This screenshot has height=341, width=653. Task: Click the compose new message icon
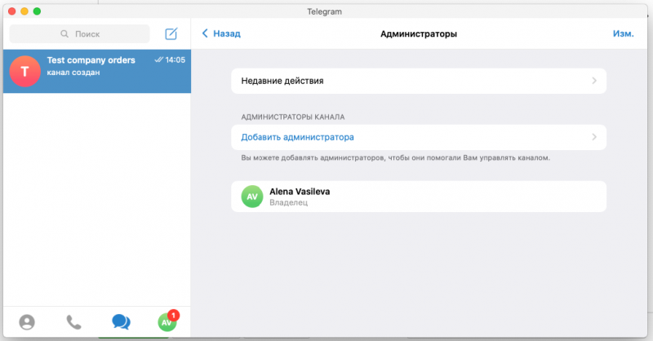pos(171,34)
